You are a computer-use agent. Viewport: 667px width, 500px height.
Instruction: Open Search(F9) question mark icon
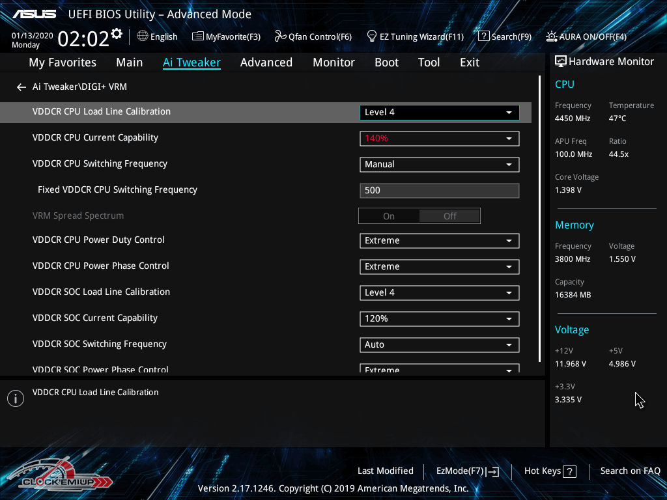tap(483, 36)
